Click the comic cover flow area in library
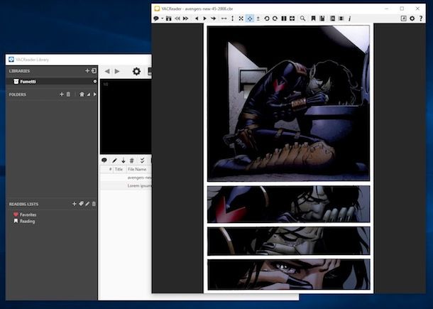The height and width of the screenshot is (309, 433). pos(126,116)
